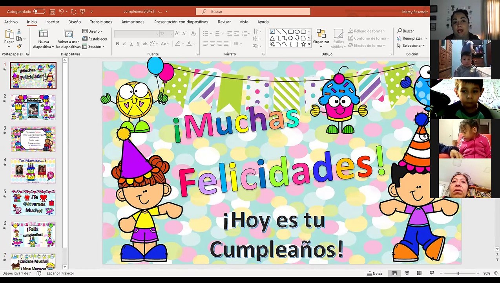Click the Buscar search field in title bar
Image resolution: width=500 pixels, height=283 pixels.
point(253,12)
